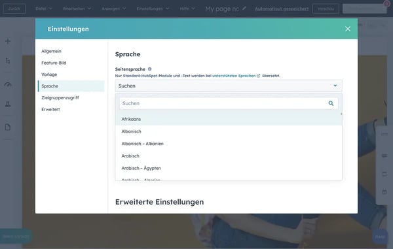The image size is (393, 249).
Task: Click the language list scrollbar
Action: [341, 114]
